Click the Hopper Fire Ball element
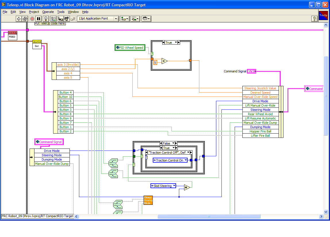The width and height of the screenshot is (330, 237). [260, 131]
